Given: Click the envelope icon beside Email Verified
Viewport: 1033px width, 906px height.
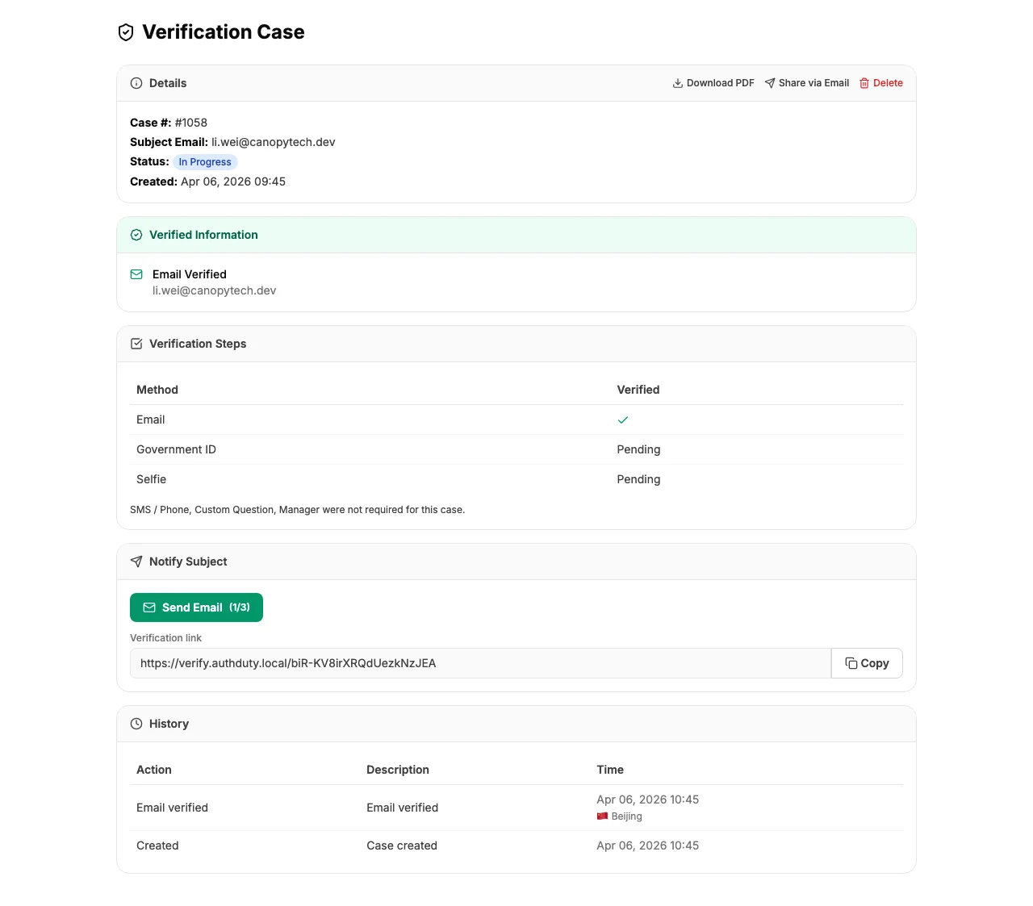Looking at the screenshot, I should (136, 273).
